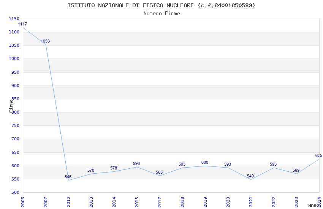This screenshot has width=323, height=209.
Task: Click the 600 data point label
Action: pyautogui.click(x=205, y=162)
